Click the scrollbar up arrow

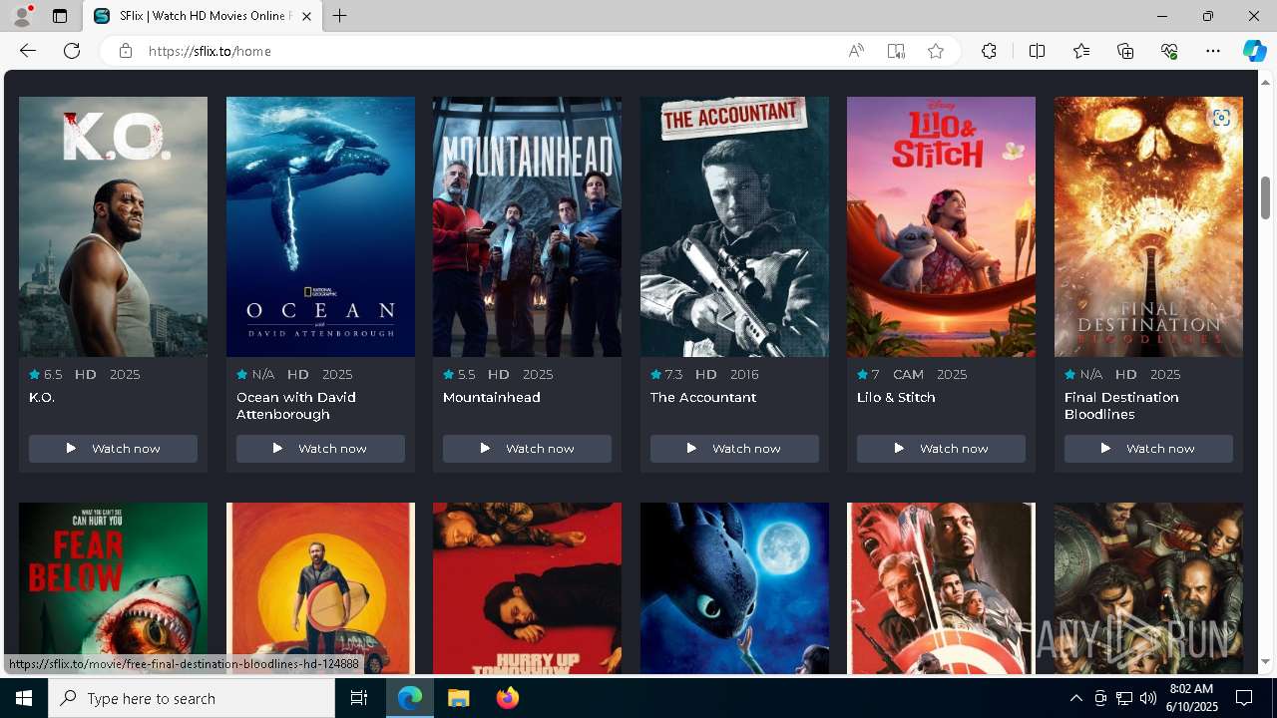[1266, 82]
